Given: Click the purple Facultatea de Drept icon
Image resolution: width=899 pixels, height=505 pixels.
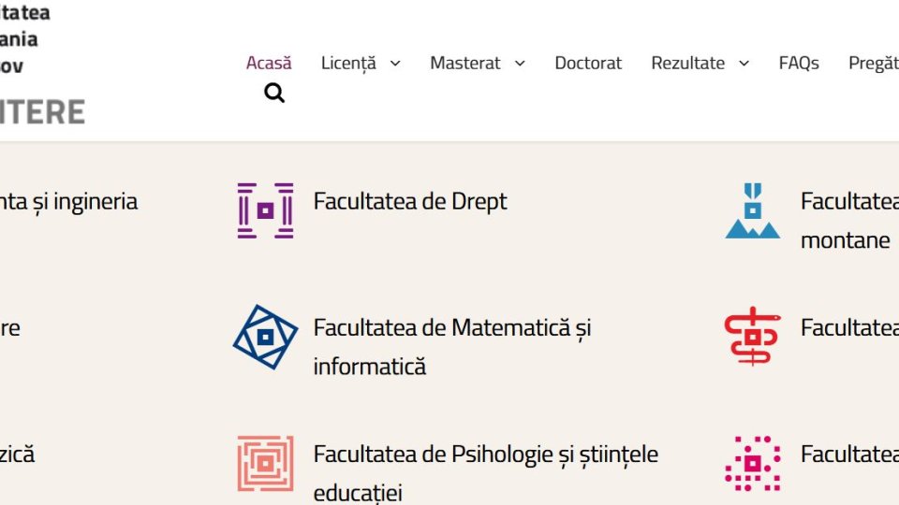Looking at the screenshot, I should click(x=265, y=210).
